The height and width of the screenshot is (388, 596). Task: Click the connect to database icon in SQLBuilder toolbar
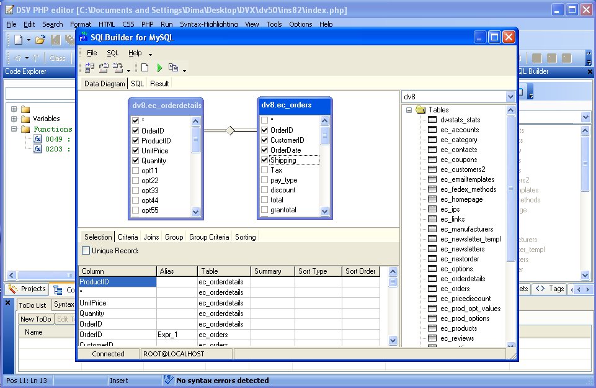90,68
